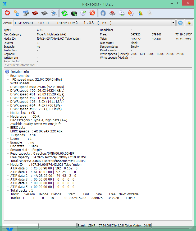Select the Track# 1 data row

coord(72,198)
